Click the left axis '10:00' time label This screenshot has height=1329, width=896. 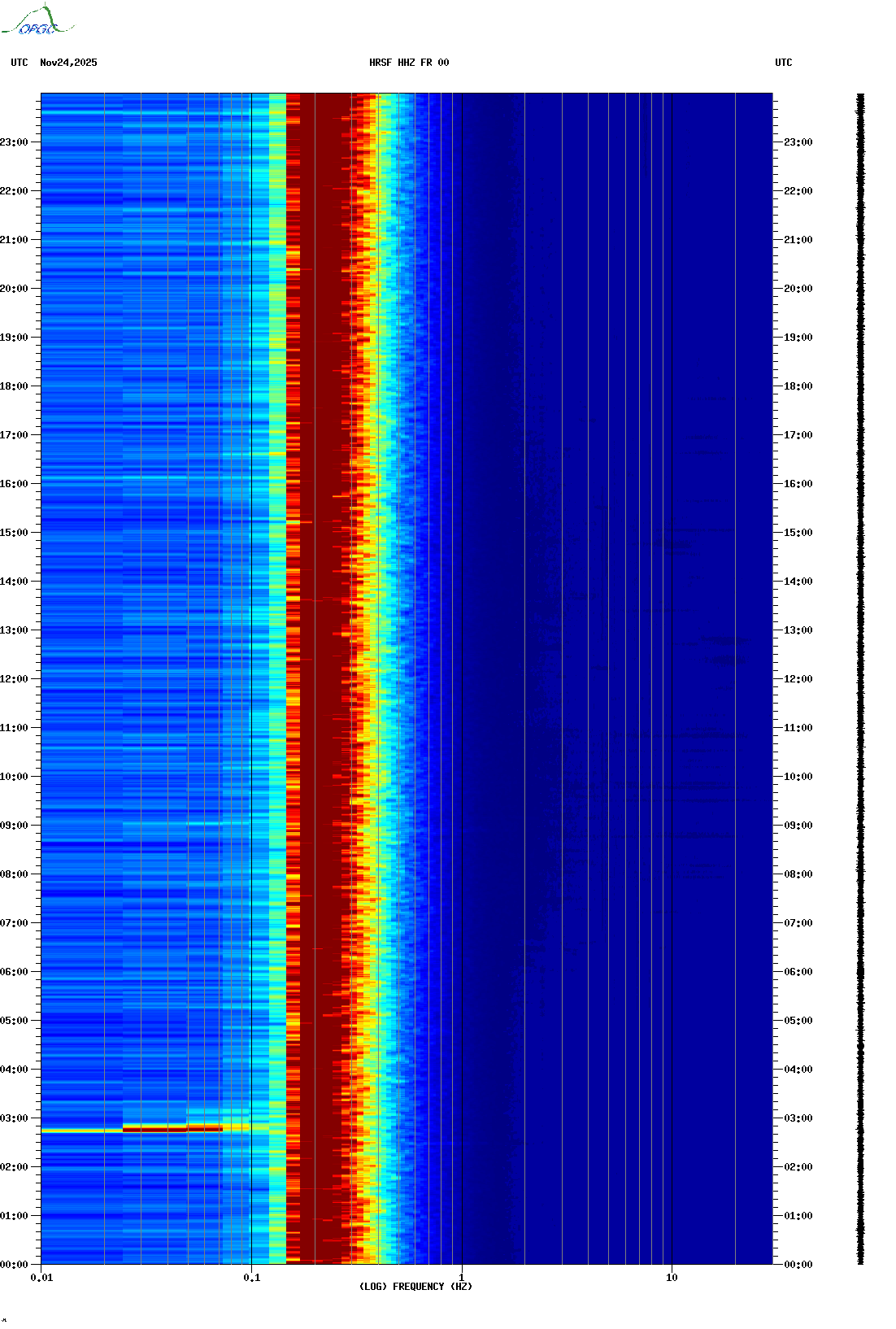point(14,777)
